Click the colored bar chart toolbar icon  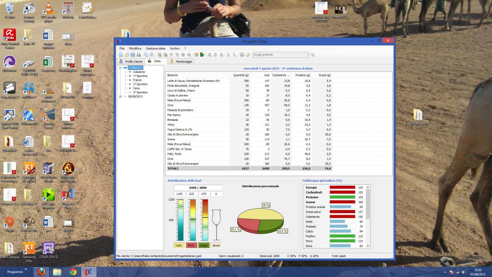[x=202, y=54]
